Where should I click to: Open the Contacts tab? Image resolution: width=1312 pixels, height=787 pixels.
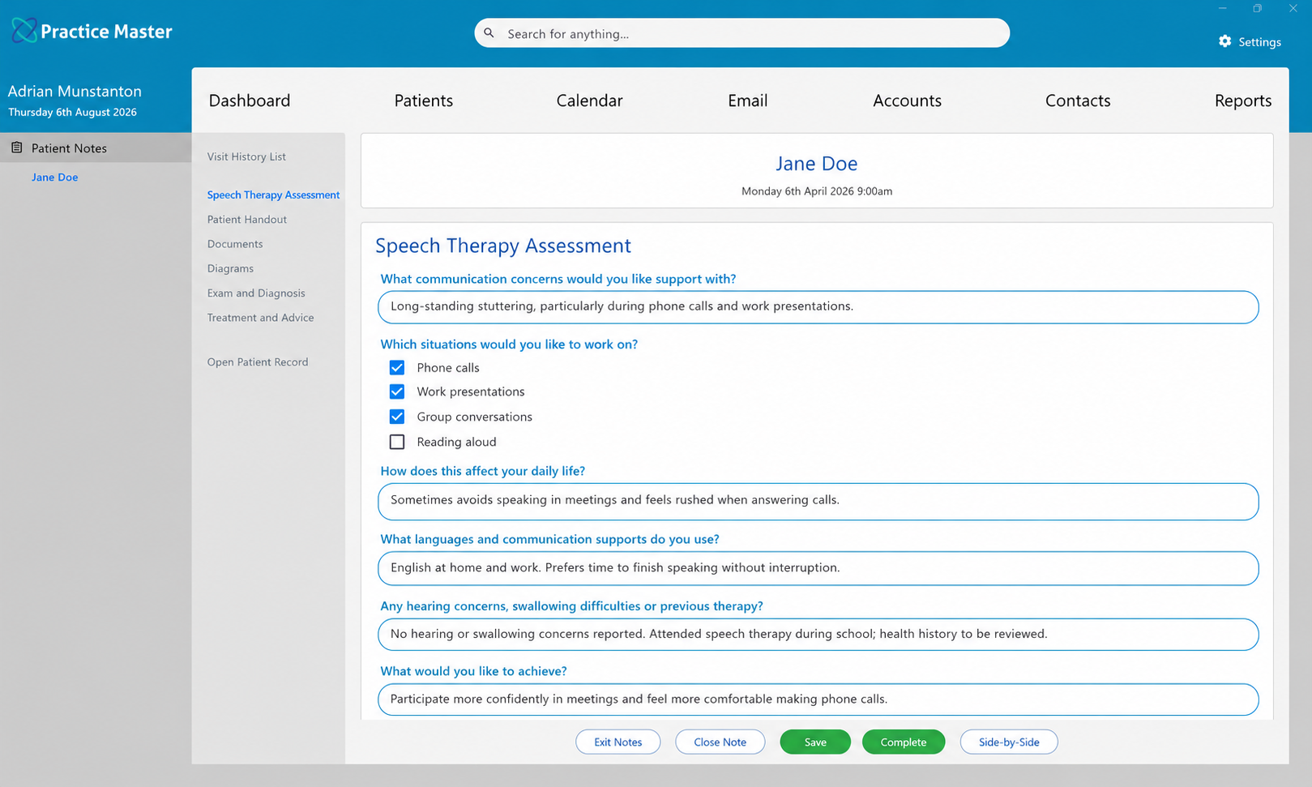point(1078,101)
